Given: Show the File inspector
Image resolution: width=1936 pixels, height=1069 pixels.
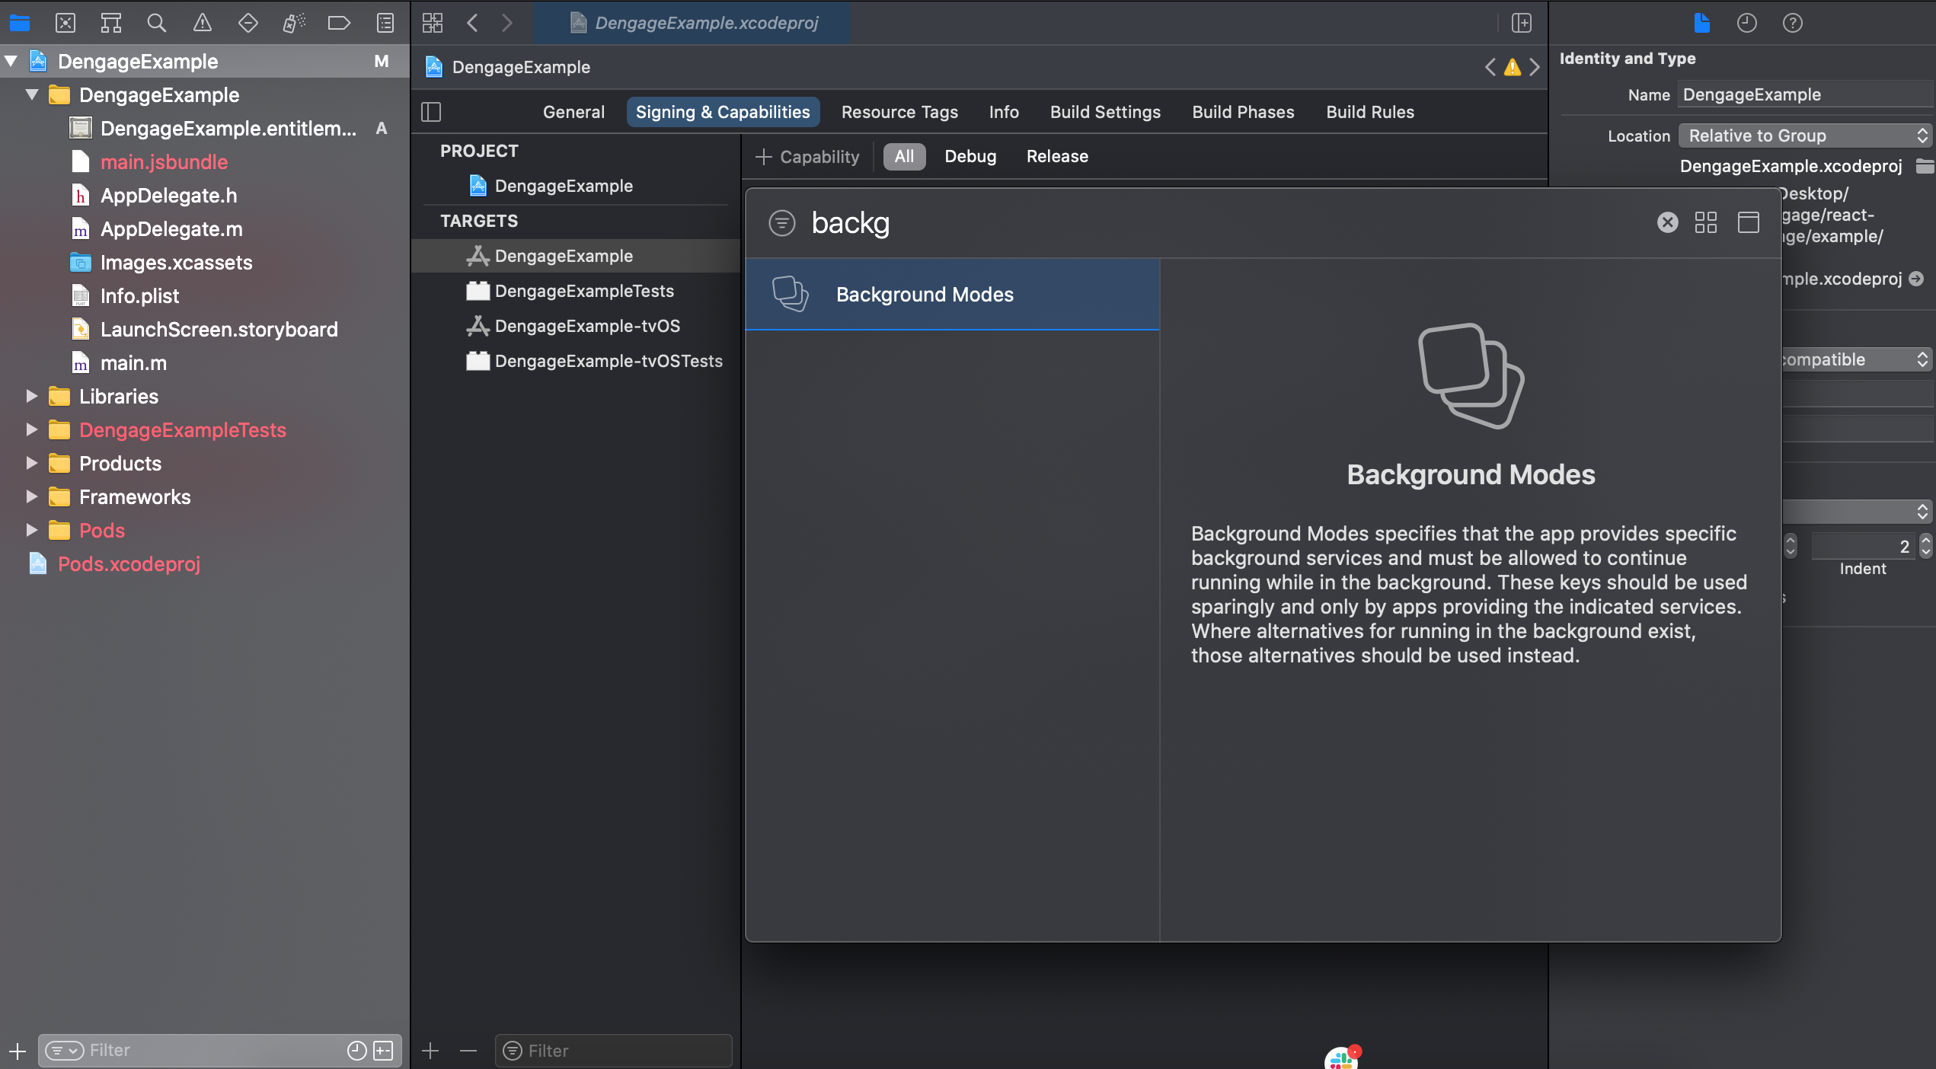Looking at the screenshot, I should tap(1701, 23).
